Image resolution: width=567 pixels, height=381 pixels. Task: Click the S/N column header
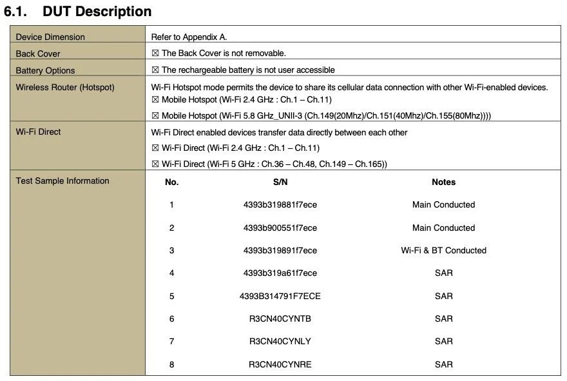pos(280,182)
